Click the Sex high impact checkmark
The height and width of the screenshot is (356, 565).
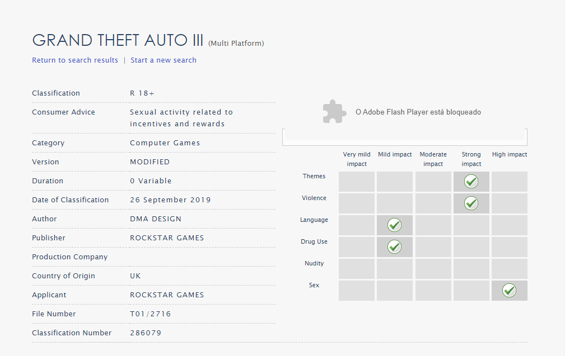pyautogui.click(x=509, y=290)
